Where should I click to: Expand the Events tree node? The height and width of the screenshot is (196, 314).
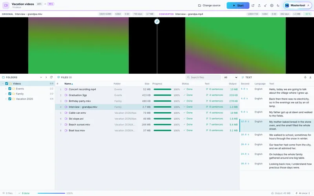(6, 89)
